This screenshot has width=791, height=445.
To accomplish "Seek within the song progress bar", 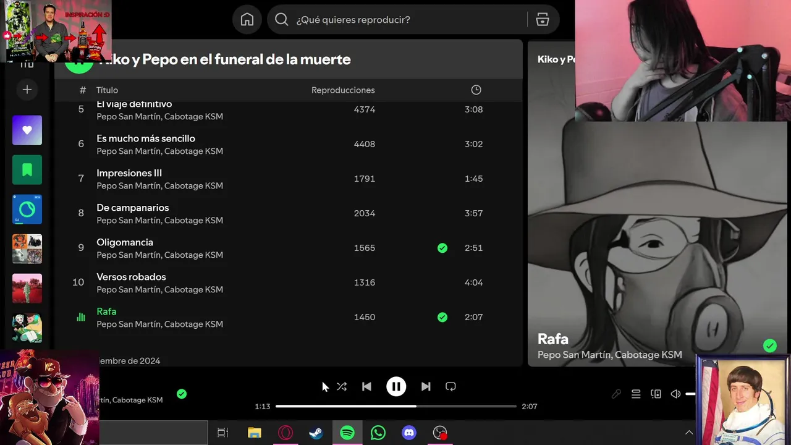I will tap(396, 406).
